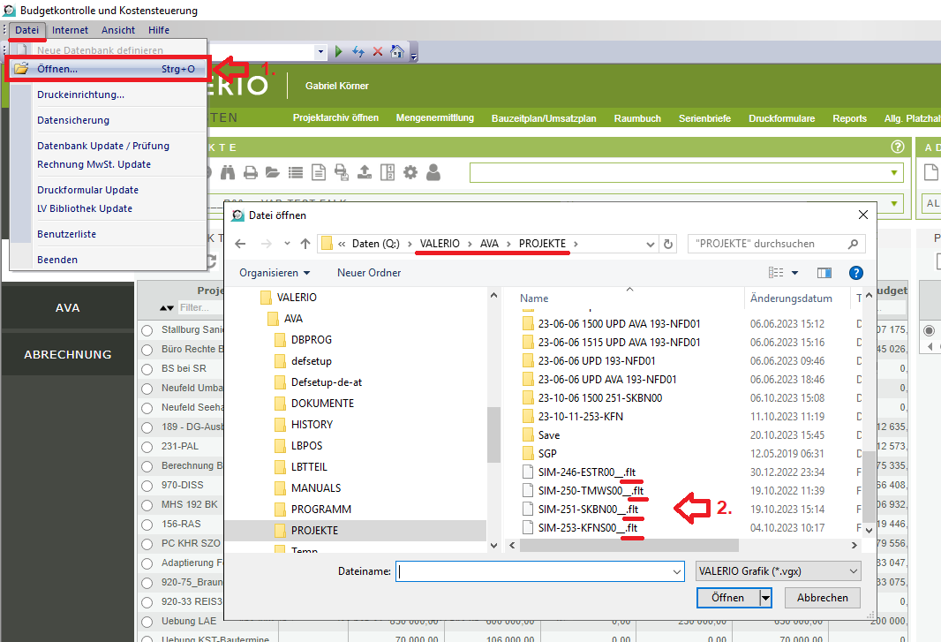941x642 pixels.
Task: Click the home icon in top toolbar
Action: click(x=397, y=52)
